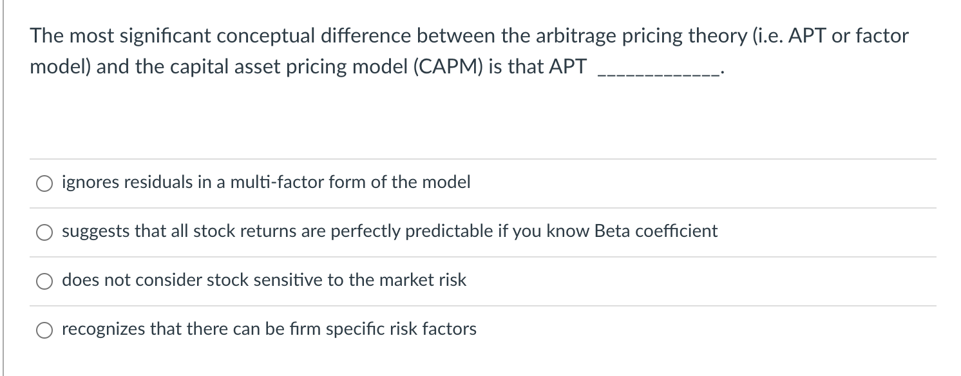Choose the "does not consider stock sensitive" radio button
Image resolution: width=961 pixels, height=376 pixels.
(x=44, y=281)
